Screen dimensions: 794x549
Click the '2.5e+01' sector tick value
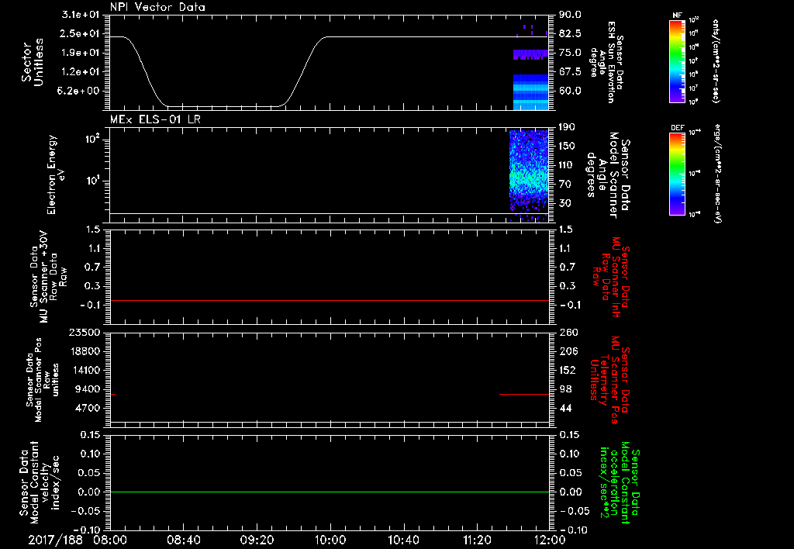click(x=81, y=33)
